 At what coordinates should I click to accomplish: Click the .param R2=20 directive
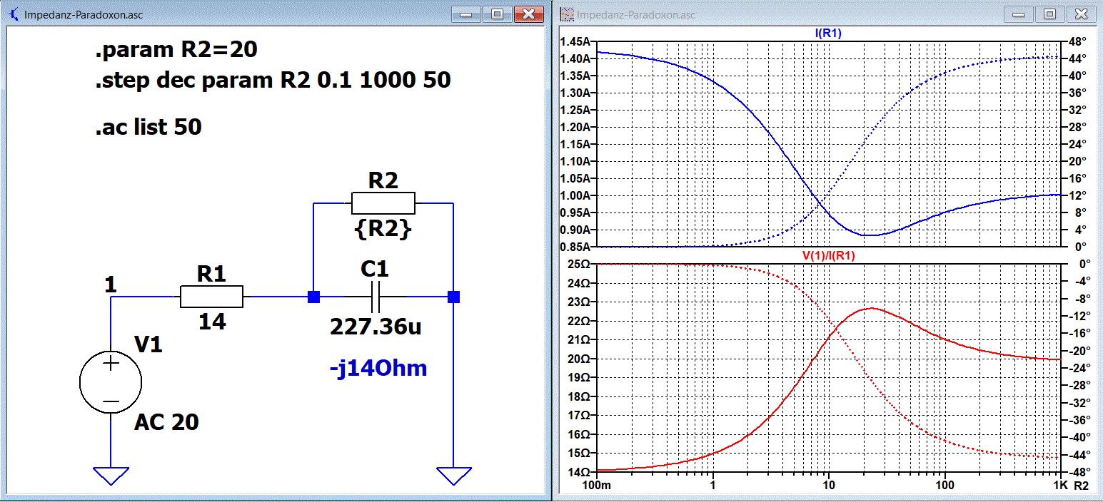[x=176, y=50]
